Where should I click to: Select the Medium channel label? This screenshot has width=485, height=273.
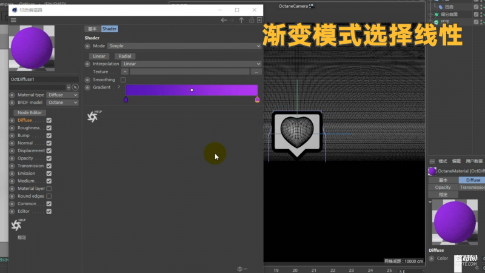pyautogui.click(x=25, y=181)
